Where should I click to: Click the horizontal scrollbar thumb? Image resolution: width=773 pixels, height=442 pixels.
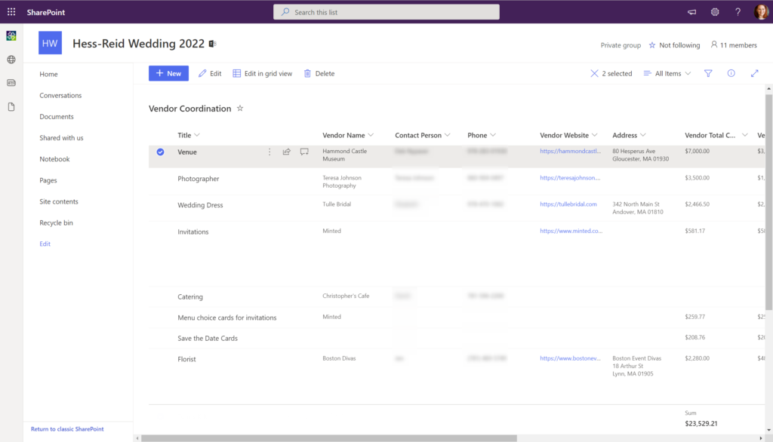click(329, 438)
